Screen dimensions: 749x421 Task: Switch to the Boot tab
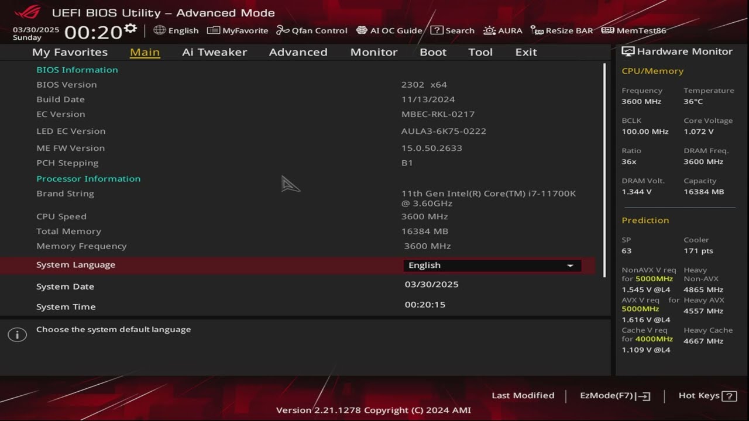[433, 52]
